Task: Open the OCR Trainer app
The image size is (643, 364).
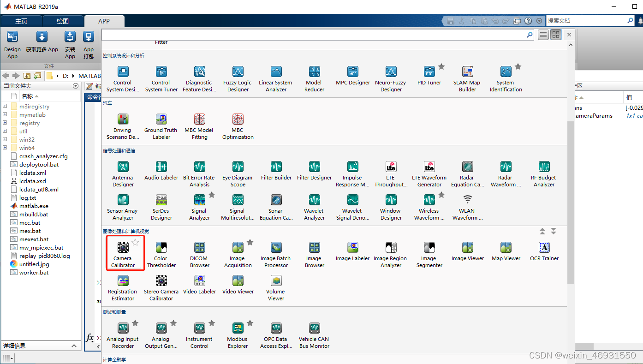Action: point(544,252)
